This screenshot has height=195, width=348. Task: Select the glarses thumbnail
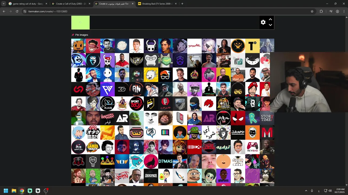pyautogui.click(x=223, y=176)
